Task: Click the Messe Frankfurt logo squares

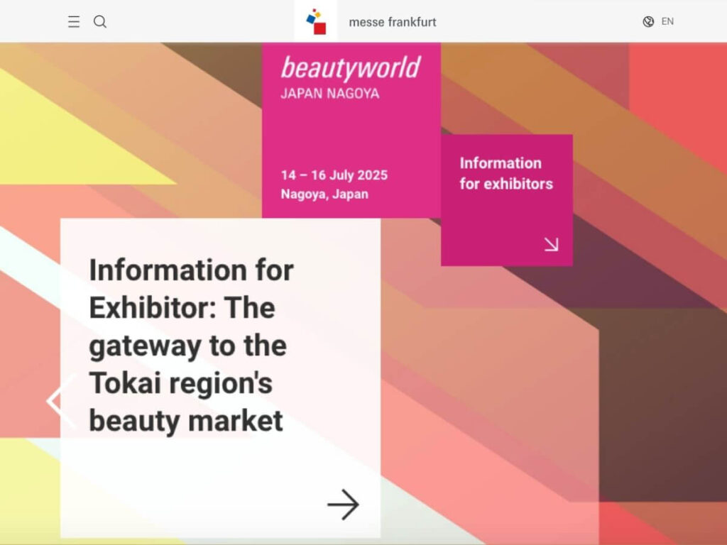Action: 316,21
